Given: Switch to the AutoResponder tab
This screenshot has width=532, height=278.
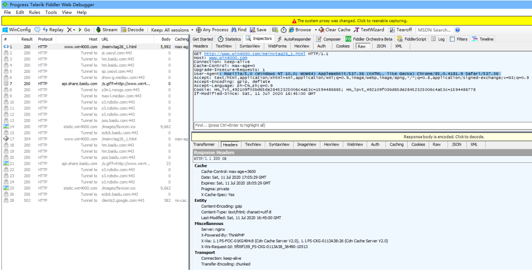Looking at the screenshot, I should tap(294, 39).
